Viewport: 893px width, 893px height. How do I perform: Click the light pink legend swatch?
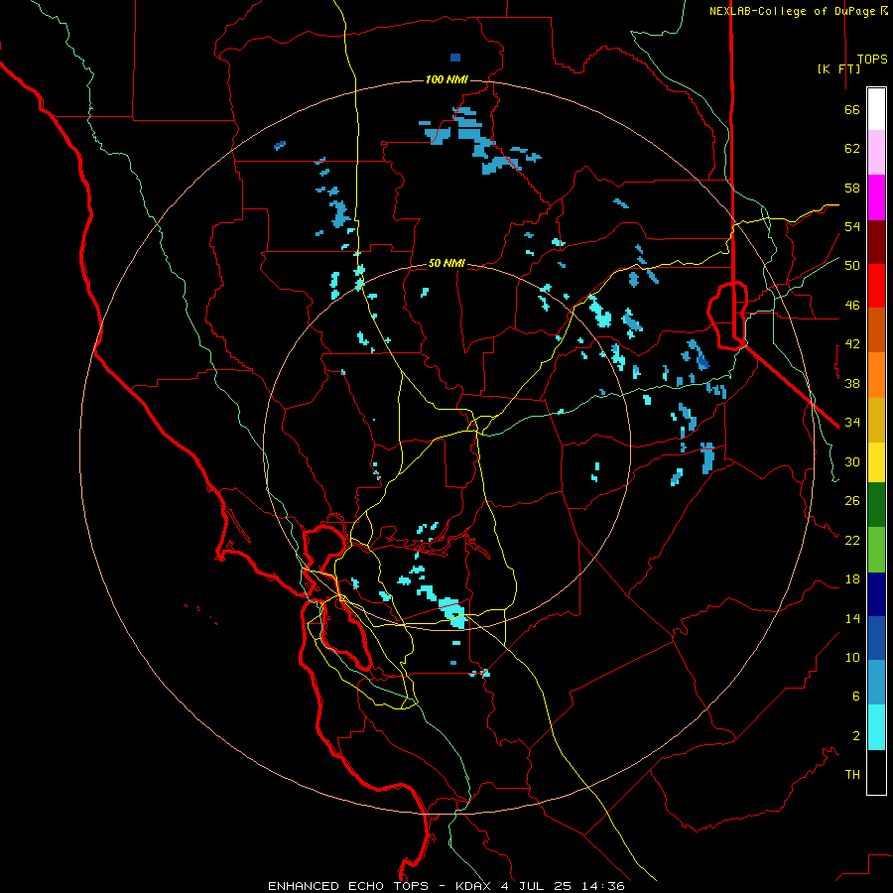(876, 153)
